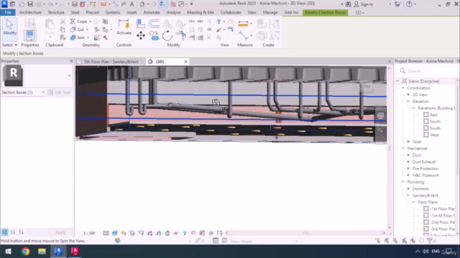Toggle the South elevation view box
460x258 pixels.
pos(426,128)
